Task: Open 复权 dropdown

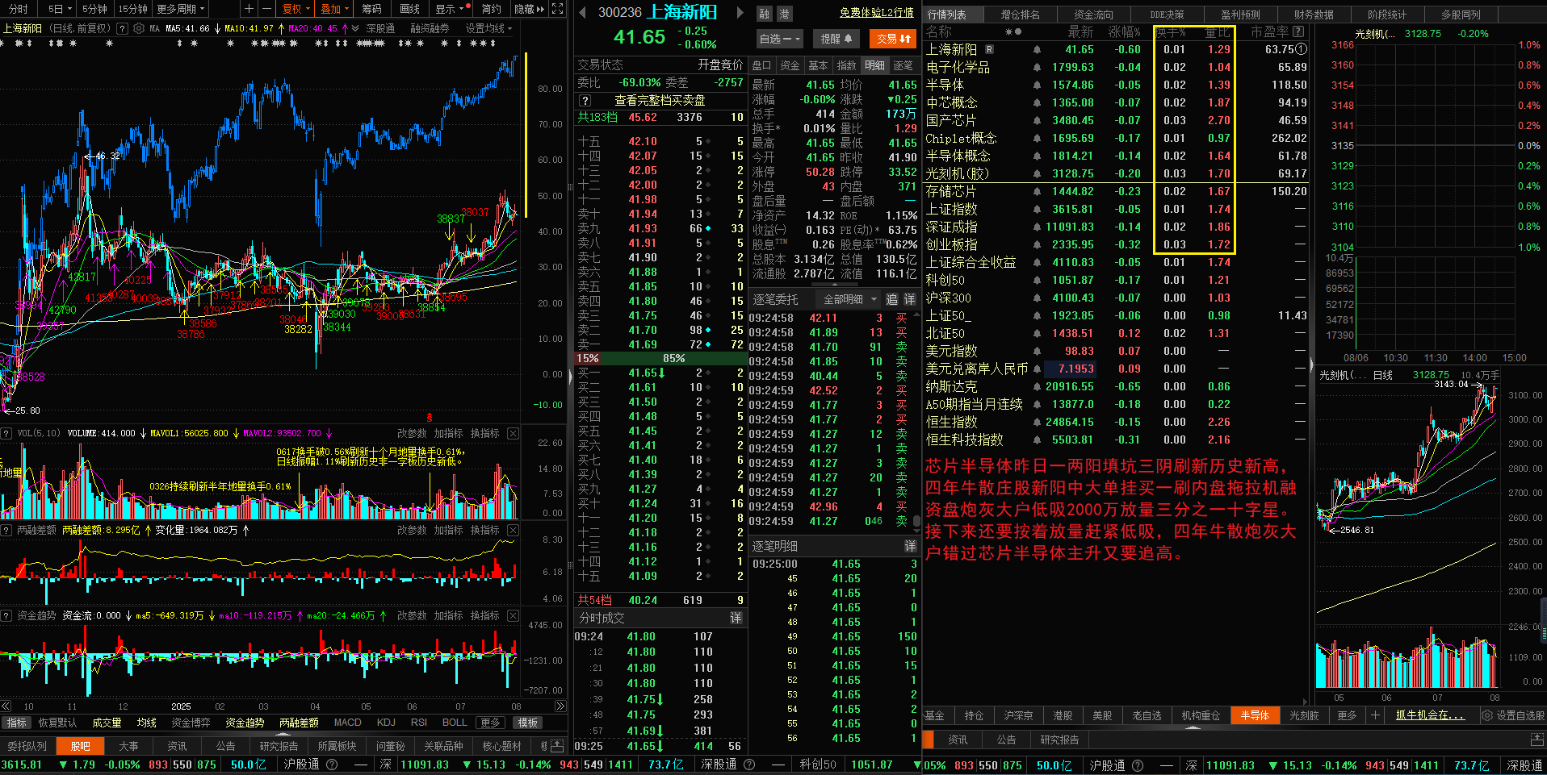Action: (x=296, y=9)
